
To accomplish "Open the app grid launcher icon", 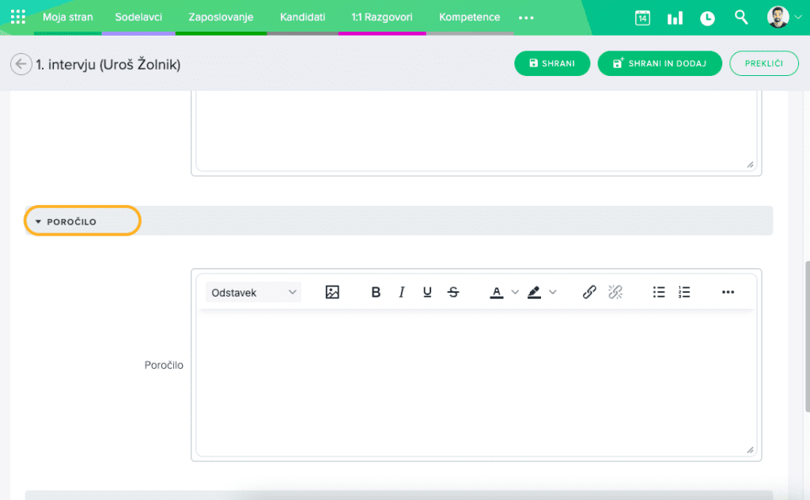I will (17, 17).
